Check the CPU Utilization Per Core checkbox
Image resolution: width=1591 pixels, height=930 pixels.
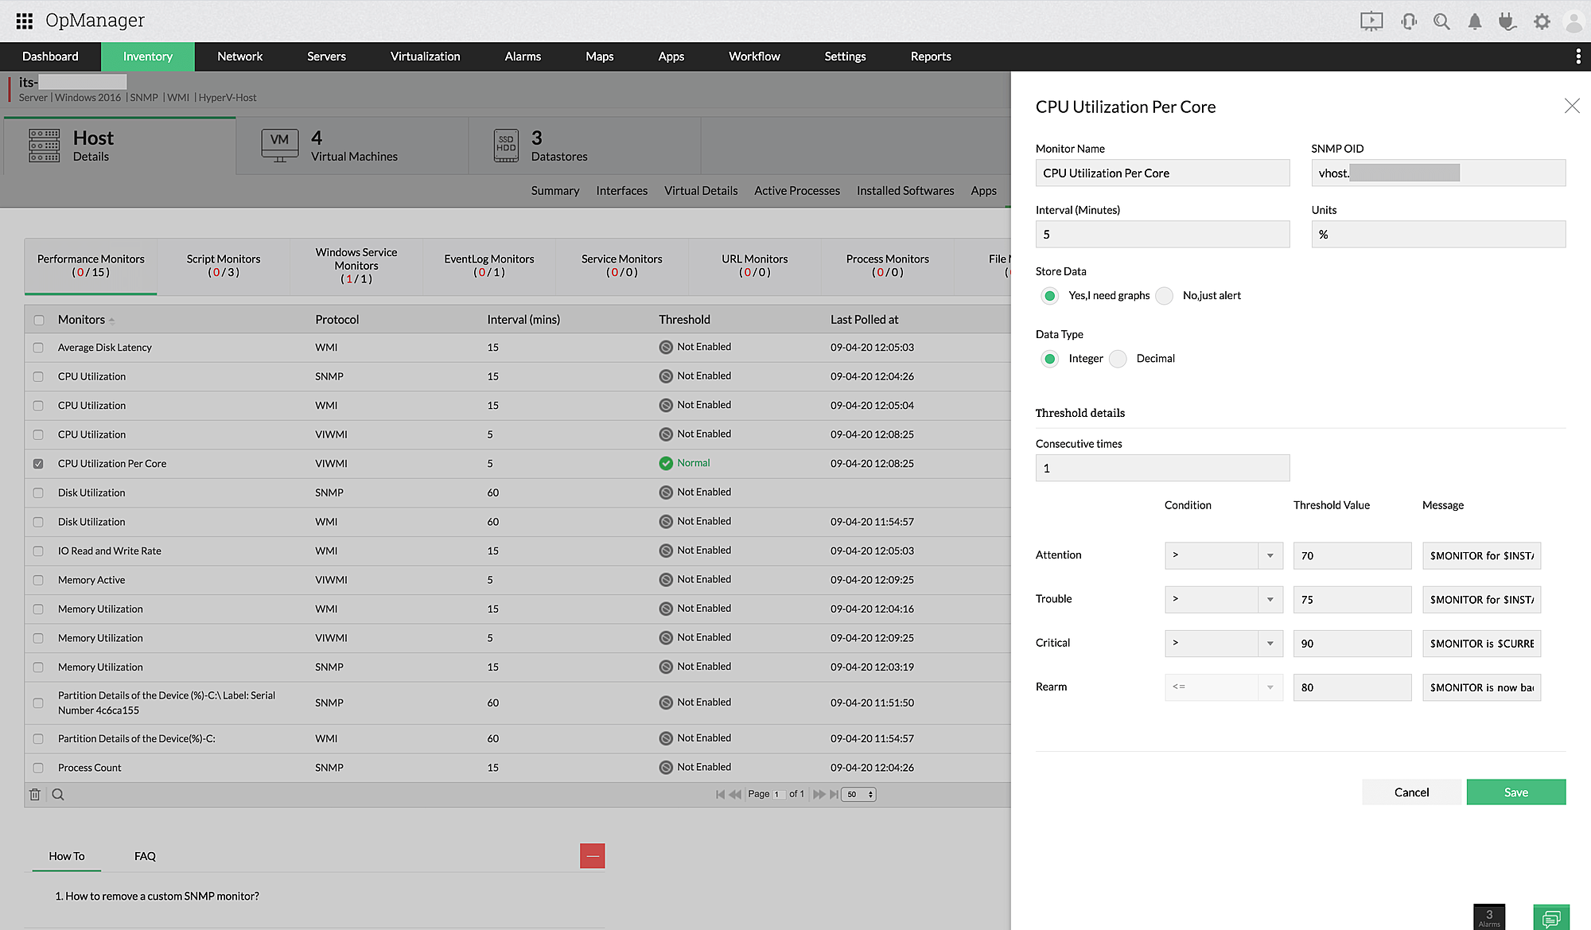pos(41,463)
